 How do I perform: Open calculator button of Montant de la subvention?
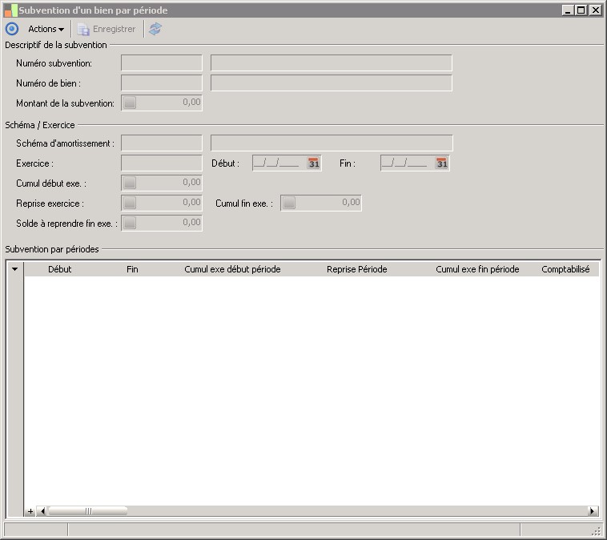click(130, 103)
